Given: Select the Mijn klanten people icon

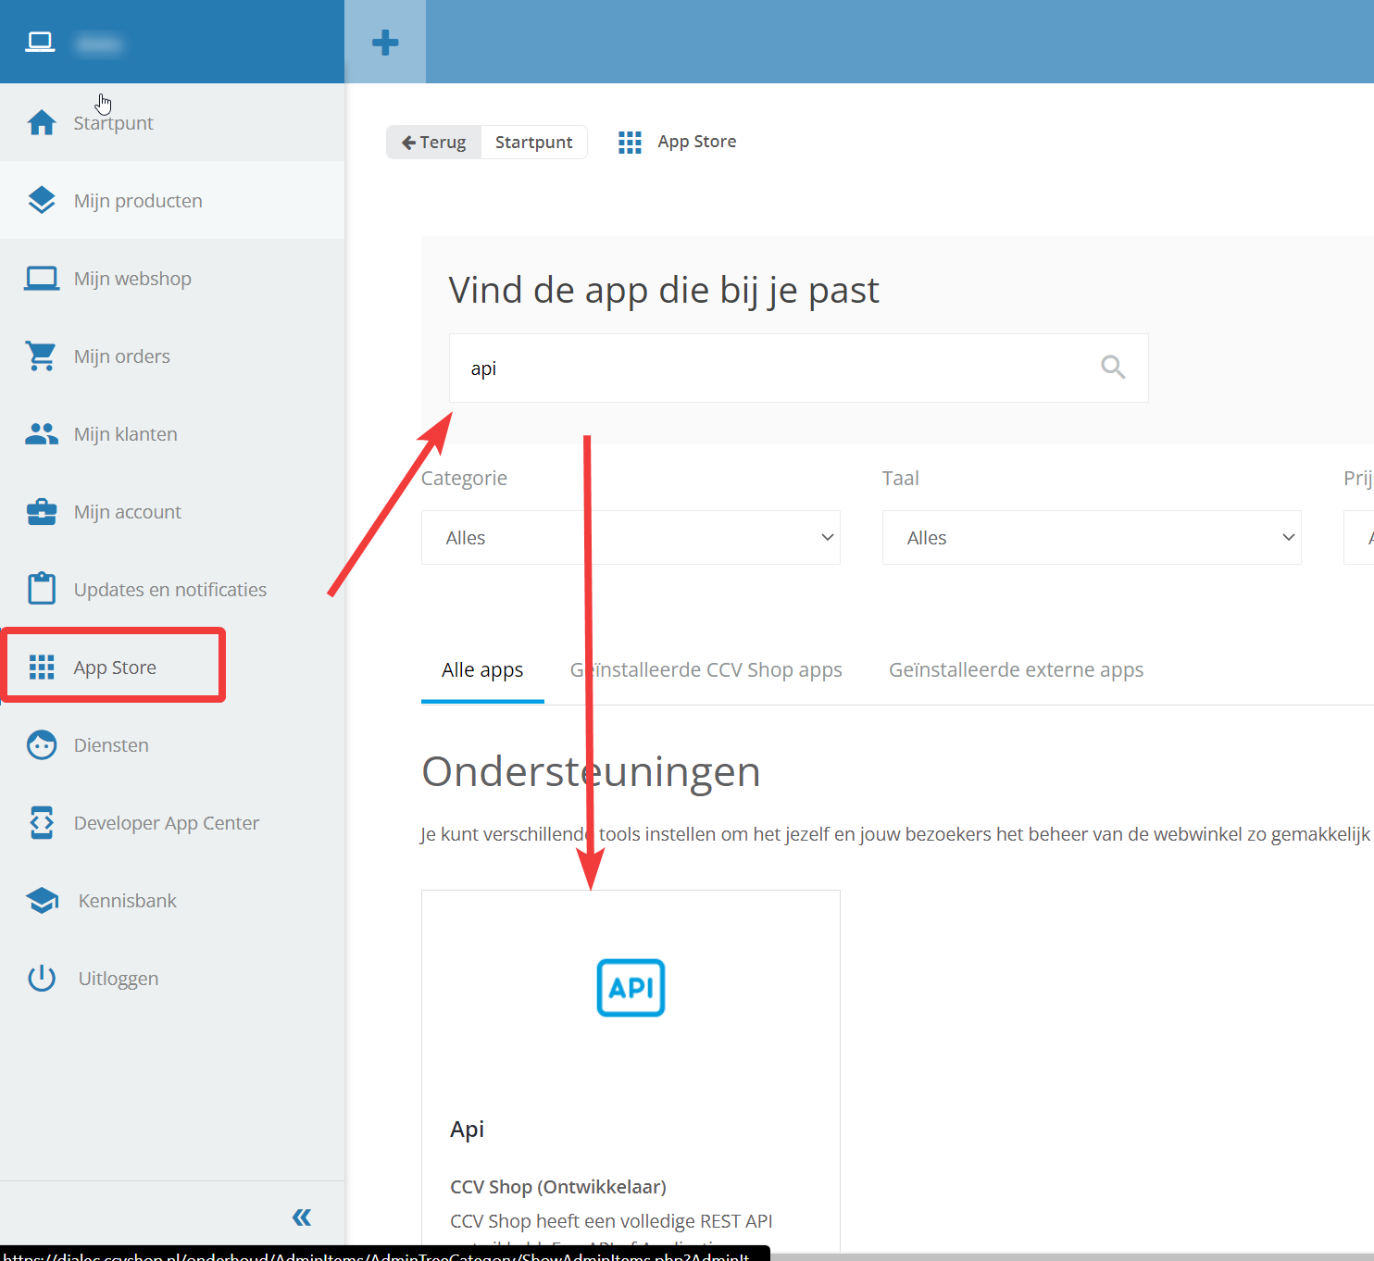Looking at the screenshot, I should click(x=42, y=433).
